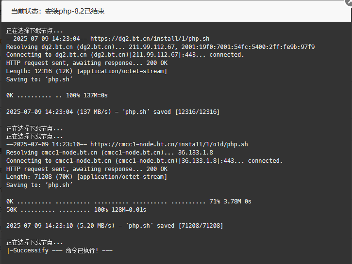Viewport: 352px width, 264px height.
Task: Click the 14:23:10 timestamp before cmcc1-node URL
Action: (66, 144)
